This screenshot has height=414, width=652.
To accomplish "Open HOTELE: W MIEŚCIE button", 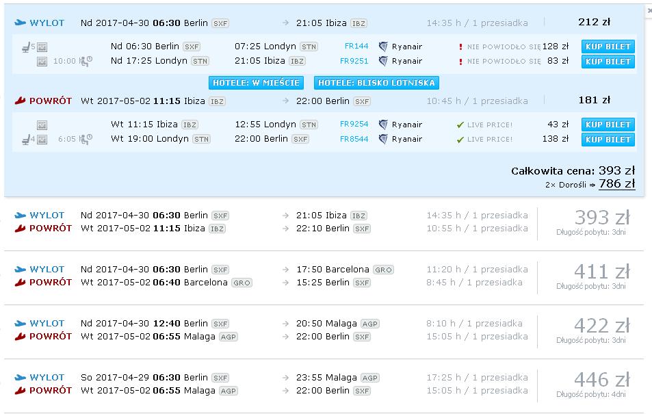I will pyautogui.click(x=256, y=83).
